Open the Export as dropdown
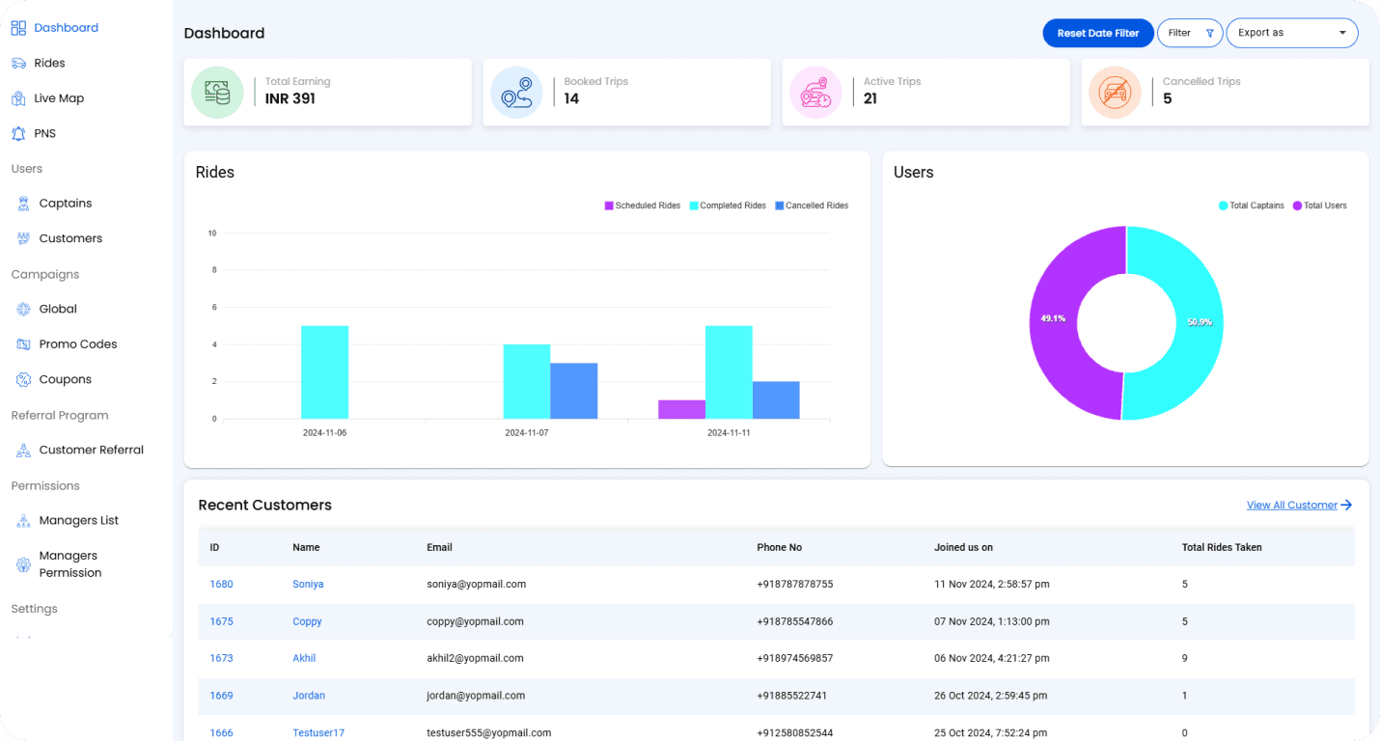Viewport: 1380px width, 741px height. click(x=1291, y=33)
